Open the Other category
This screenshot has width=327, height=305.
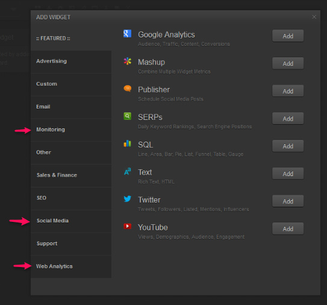pyautogui.click(x=71, y=152)
